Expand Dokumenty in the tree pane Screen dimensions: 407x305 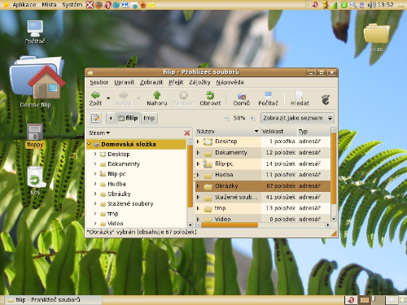(95, 163)
